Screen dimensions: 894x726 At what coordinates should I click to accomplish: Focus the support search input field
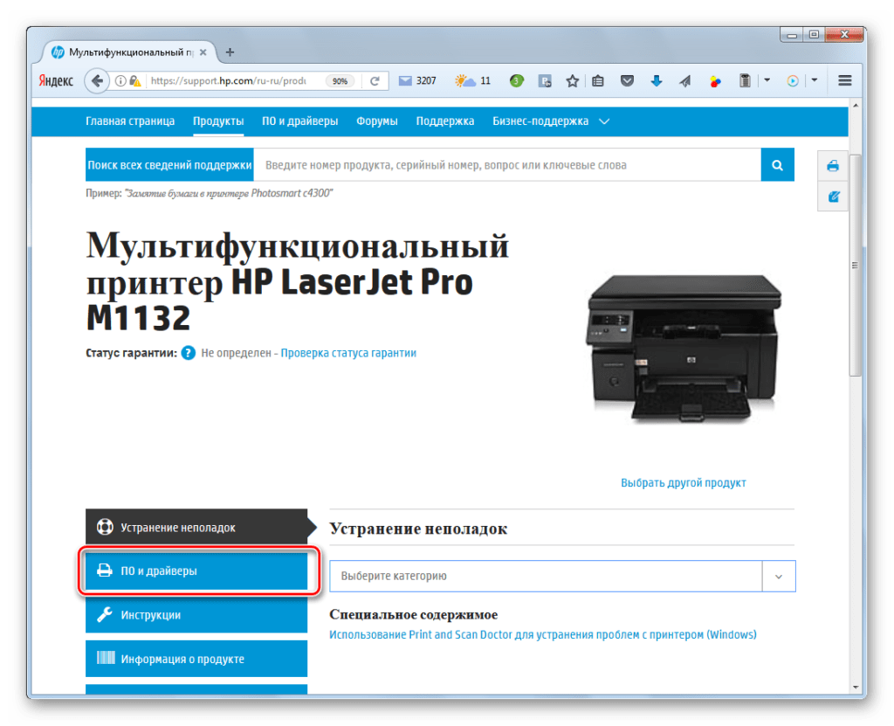click(506, 165)
